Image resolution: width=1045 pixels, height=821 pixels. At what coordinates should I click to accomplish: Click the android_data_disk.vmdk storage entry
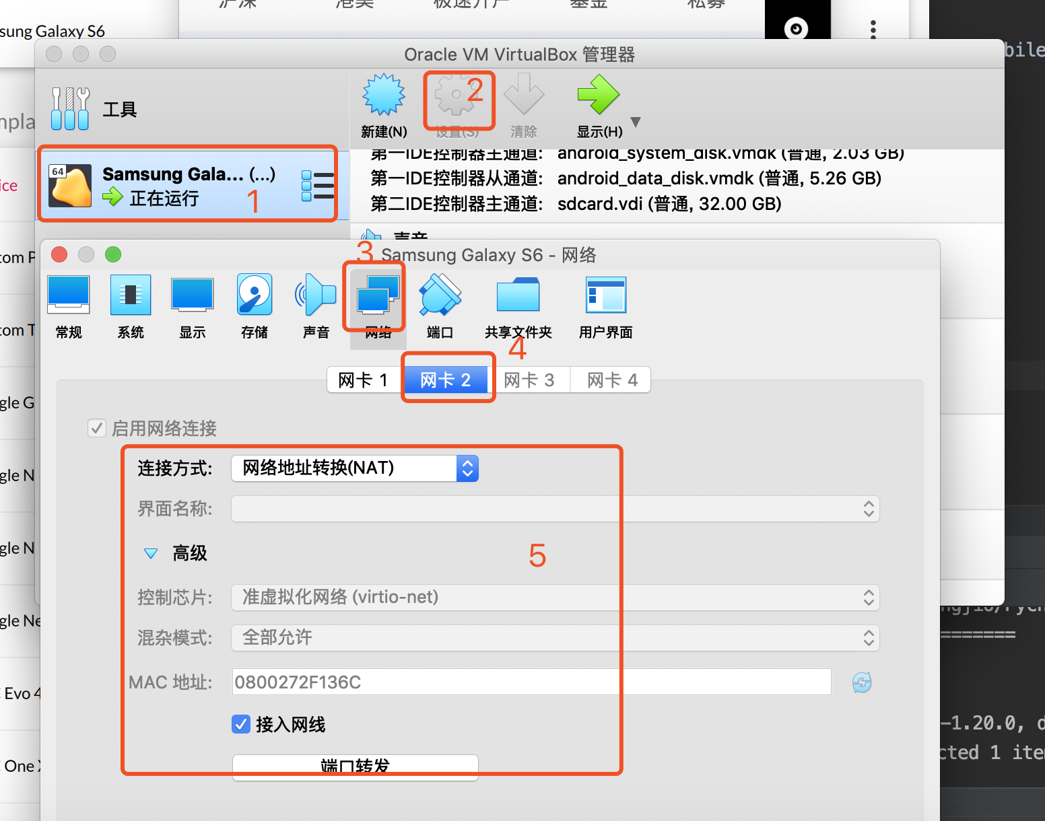tap(719, 178)
